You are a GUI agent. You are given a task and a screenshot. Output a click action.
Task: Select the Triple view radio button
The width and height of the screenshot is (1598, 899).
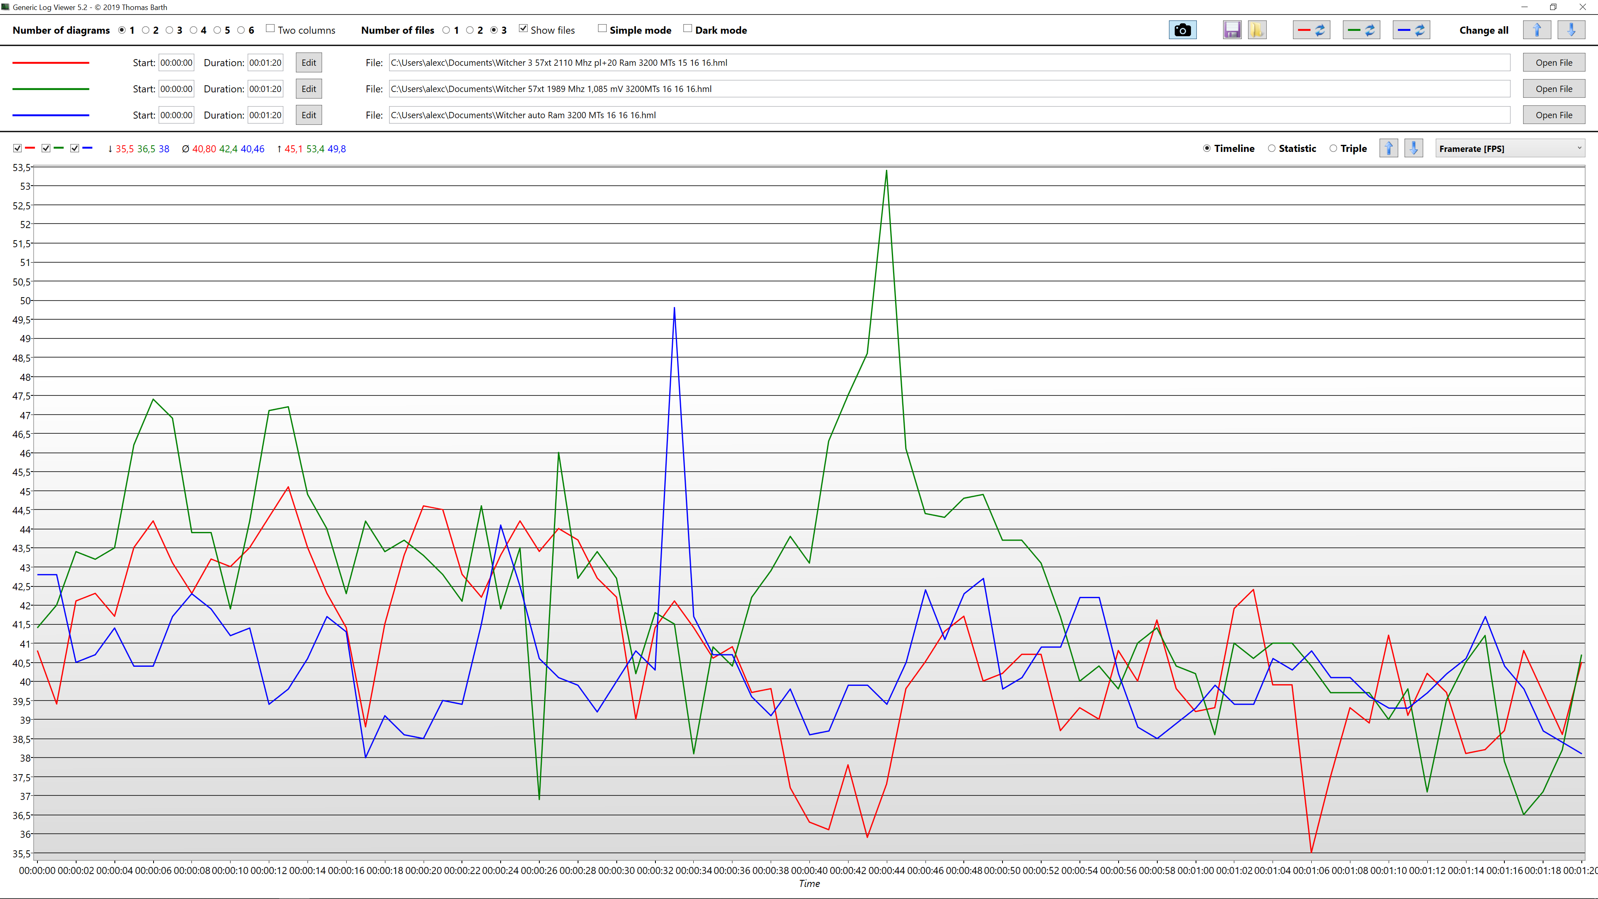pyautogui.click(x=1333, y=148)
